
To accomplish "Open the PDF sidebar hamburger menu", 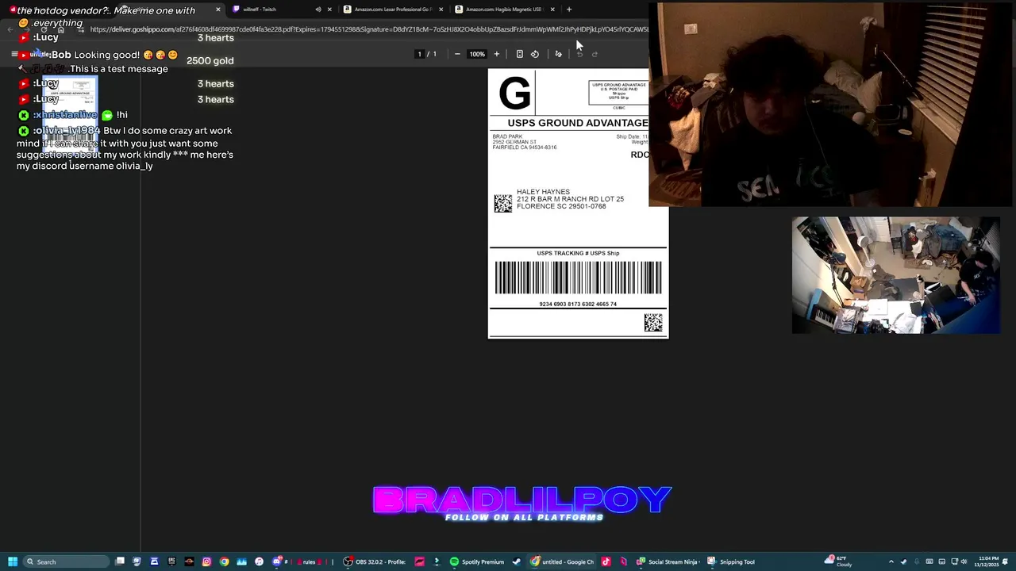I will pos(14,54).
